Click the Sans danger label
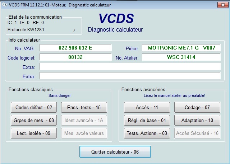Screen dimensions: 230x164 click(x=60, y=95)
